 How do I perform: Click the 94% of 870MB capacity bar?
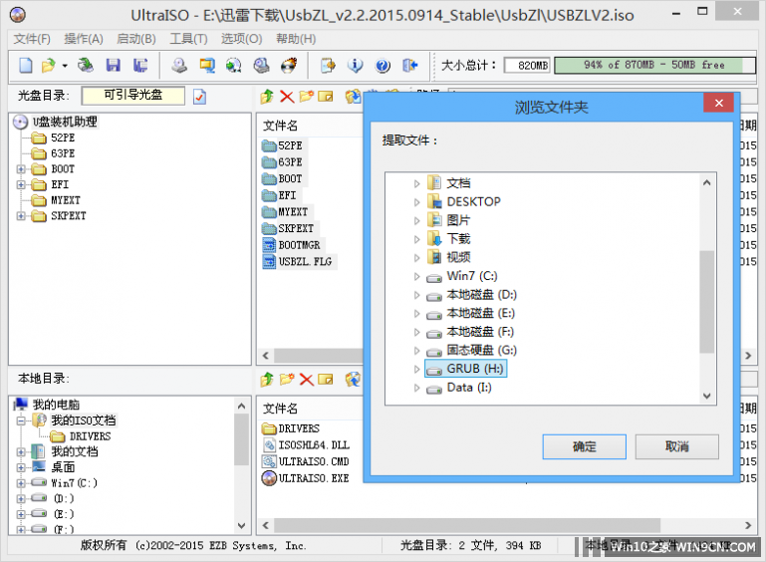point(654,65)
